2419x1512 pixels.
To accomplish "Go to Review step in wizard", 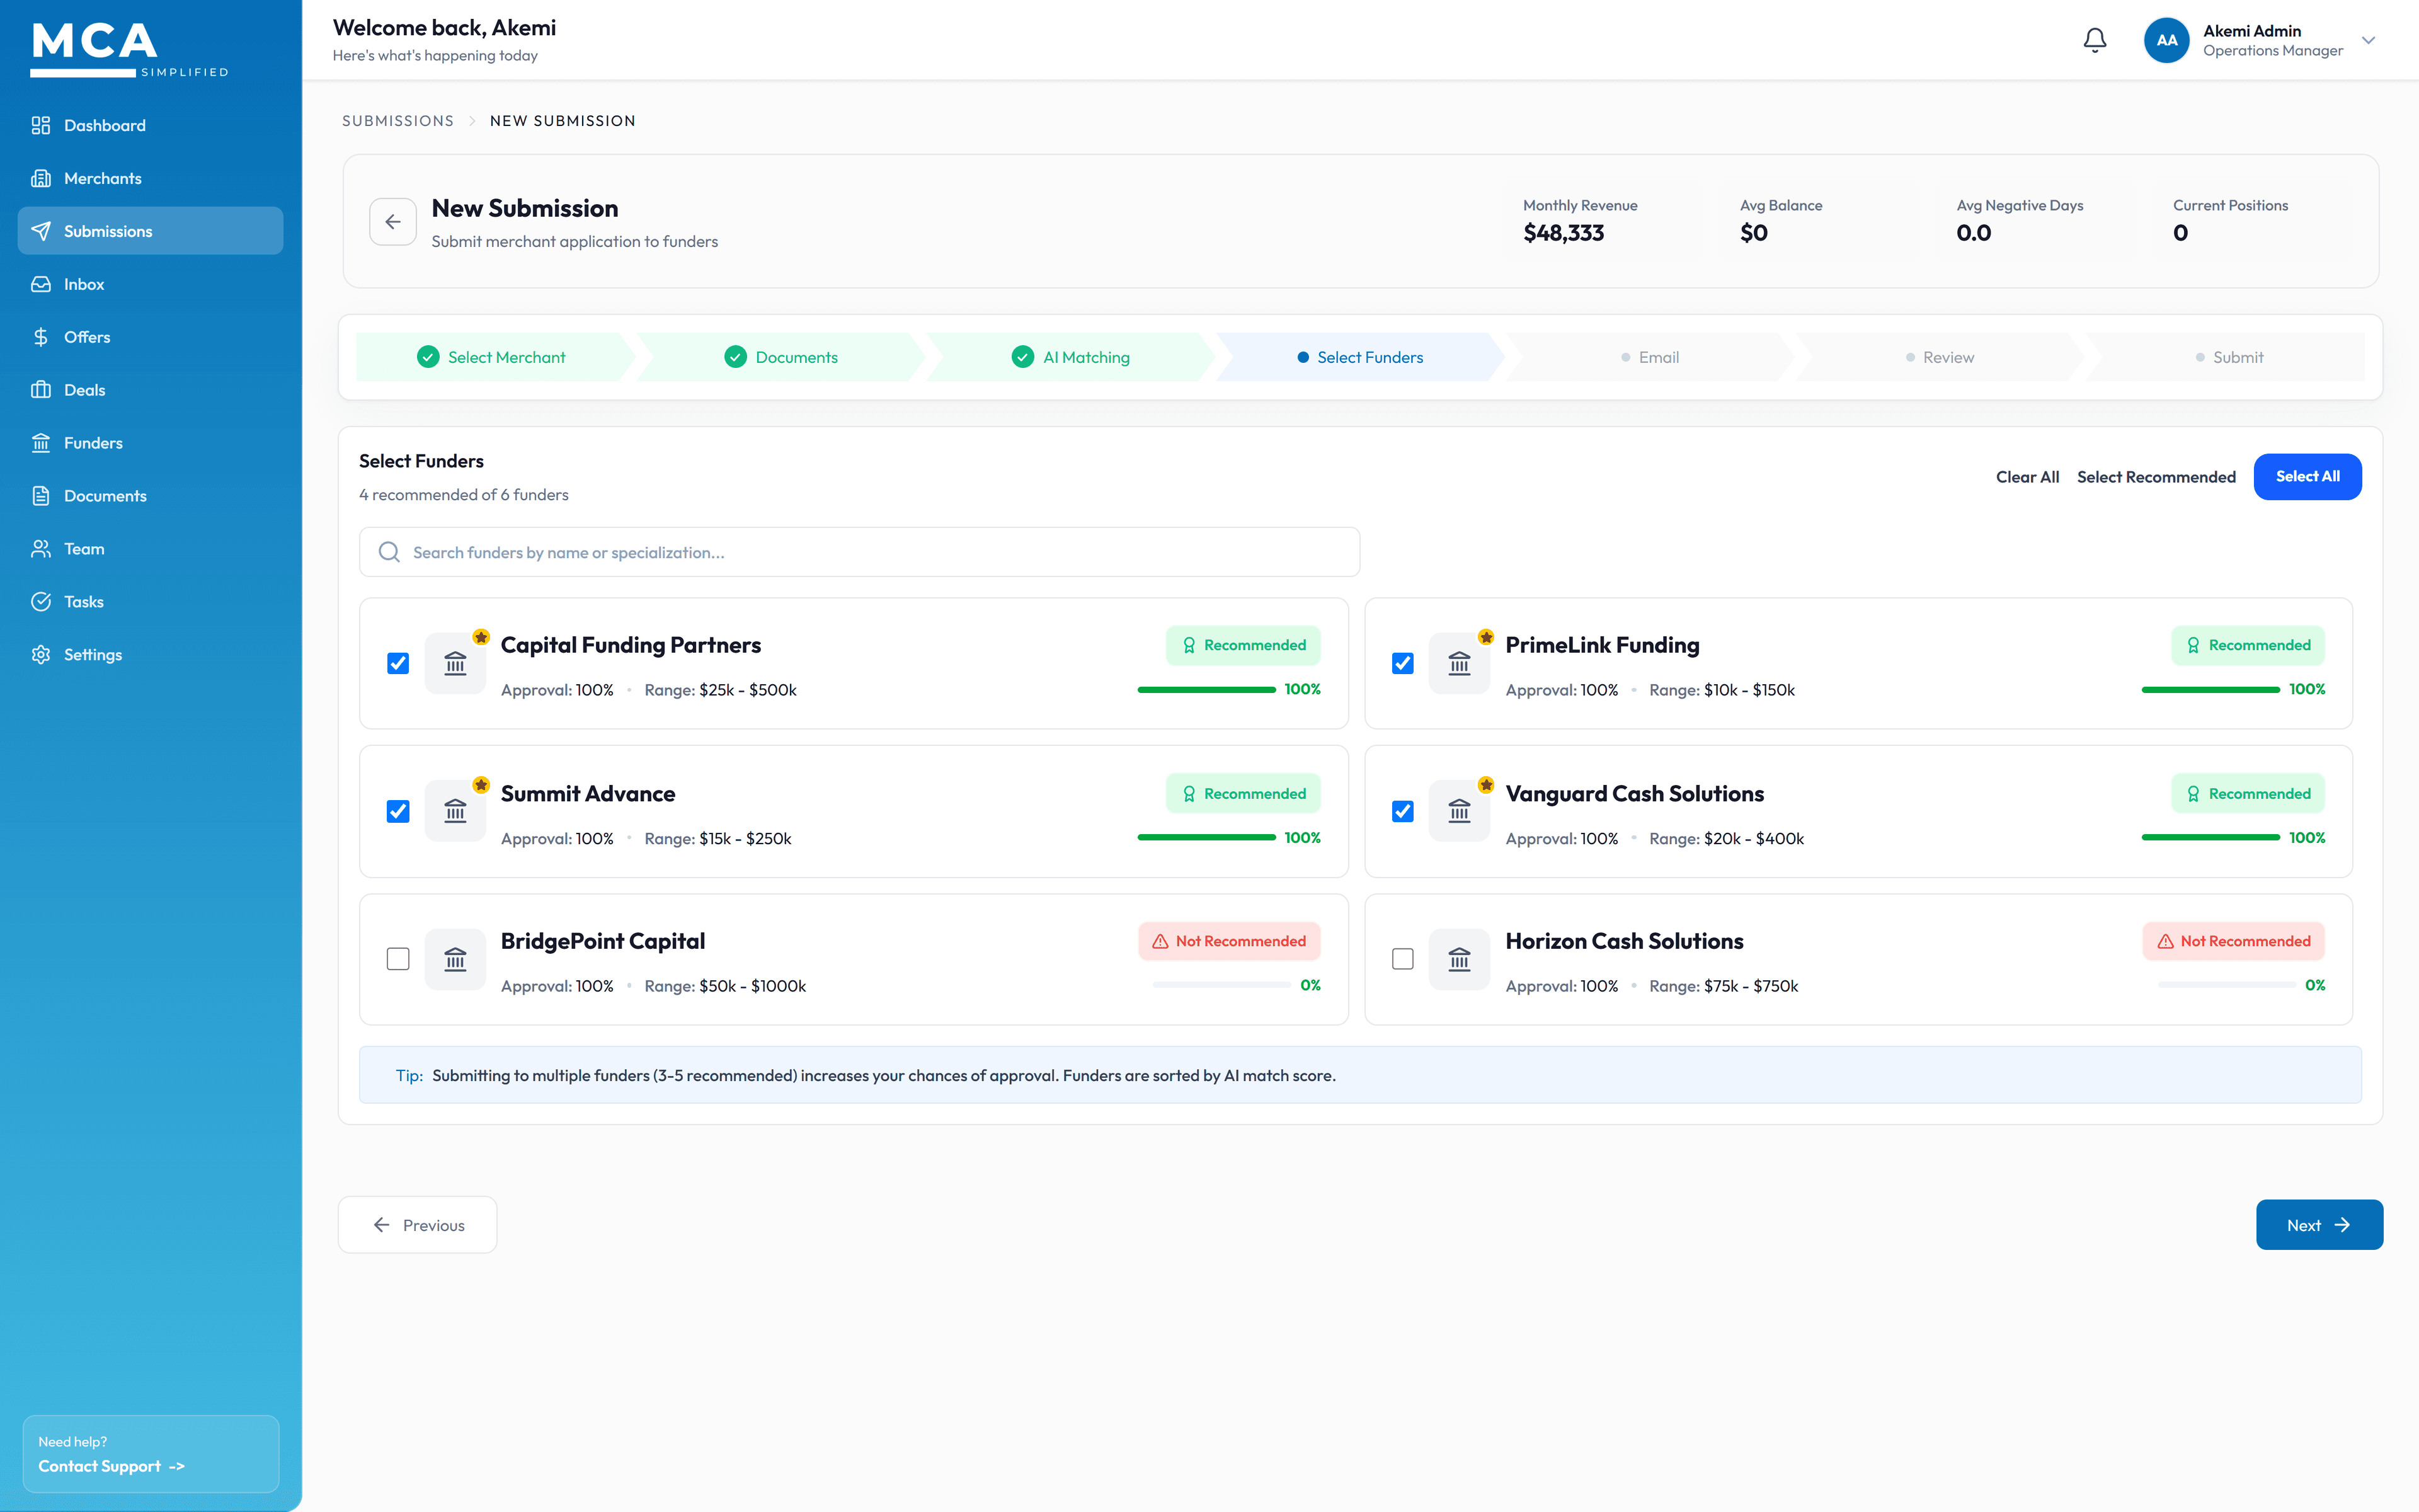I will click(1939, 357).
